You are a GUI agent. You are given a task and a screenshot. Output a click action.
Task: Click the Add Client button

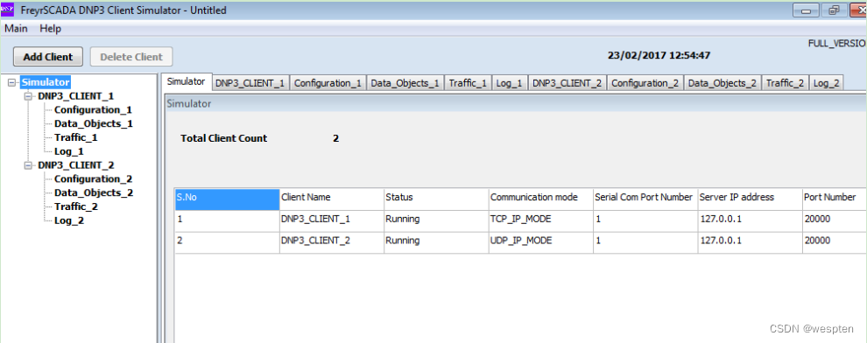(47, 57)
